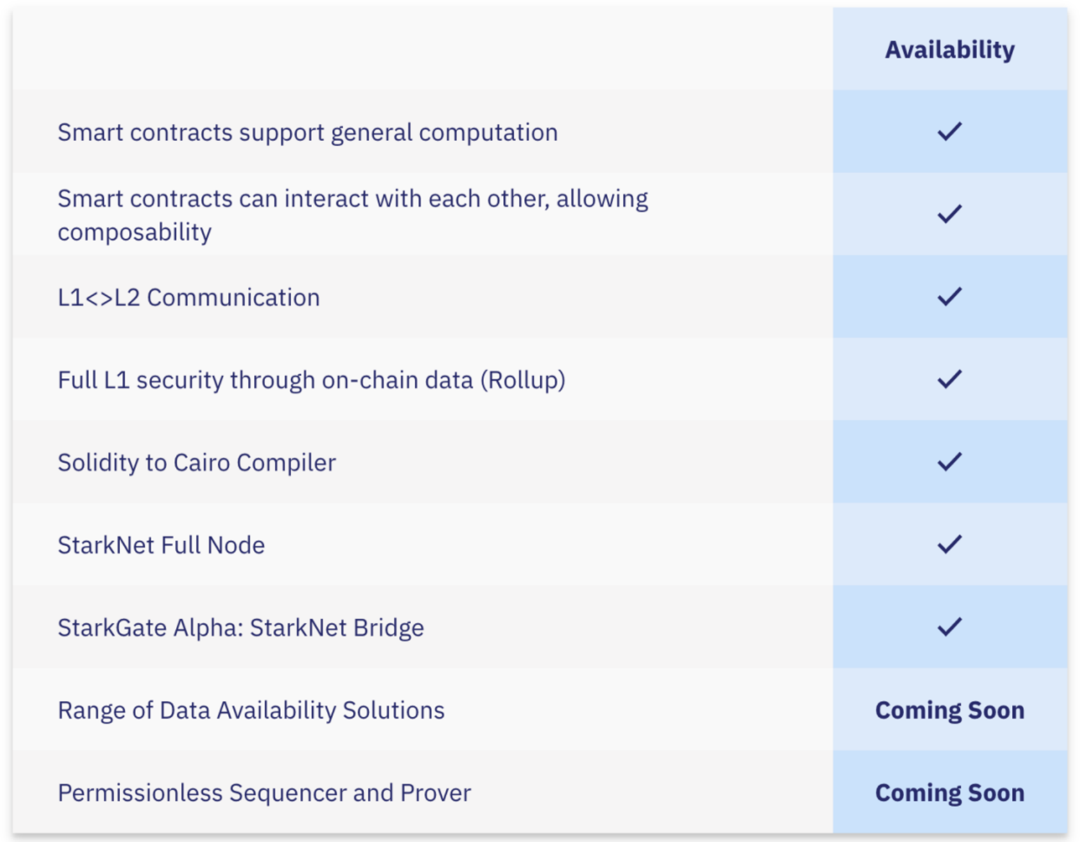Click the word 'composability' in second row
Image resolution: width=1080 pixels, height=842 pixels.
135,233
